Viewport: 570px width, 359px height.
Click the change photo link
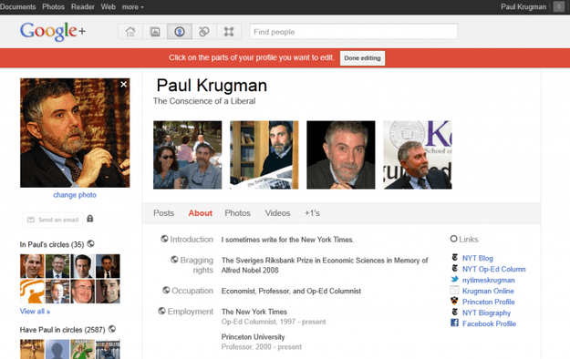(x=75, y=195)
